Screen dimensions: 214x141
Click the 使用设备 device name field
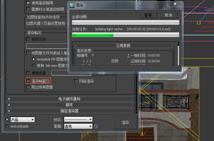pyautogui.click(x=71, y=73)
